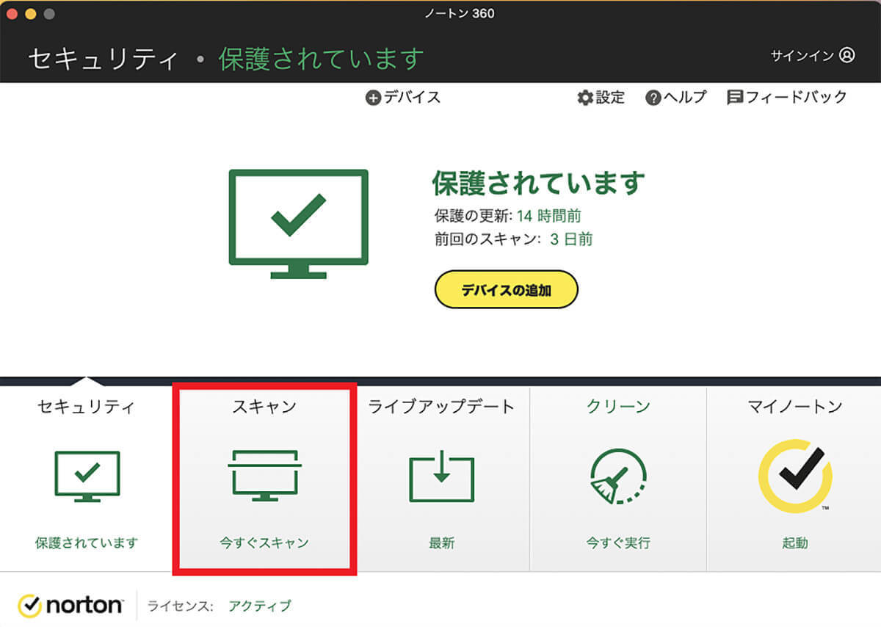Image resolution: width=881 pixels, height=627 pixels.
Task: Click the My Norton checkmark logo
Action: click(795, 476)
